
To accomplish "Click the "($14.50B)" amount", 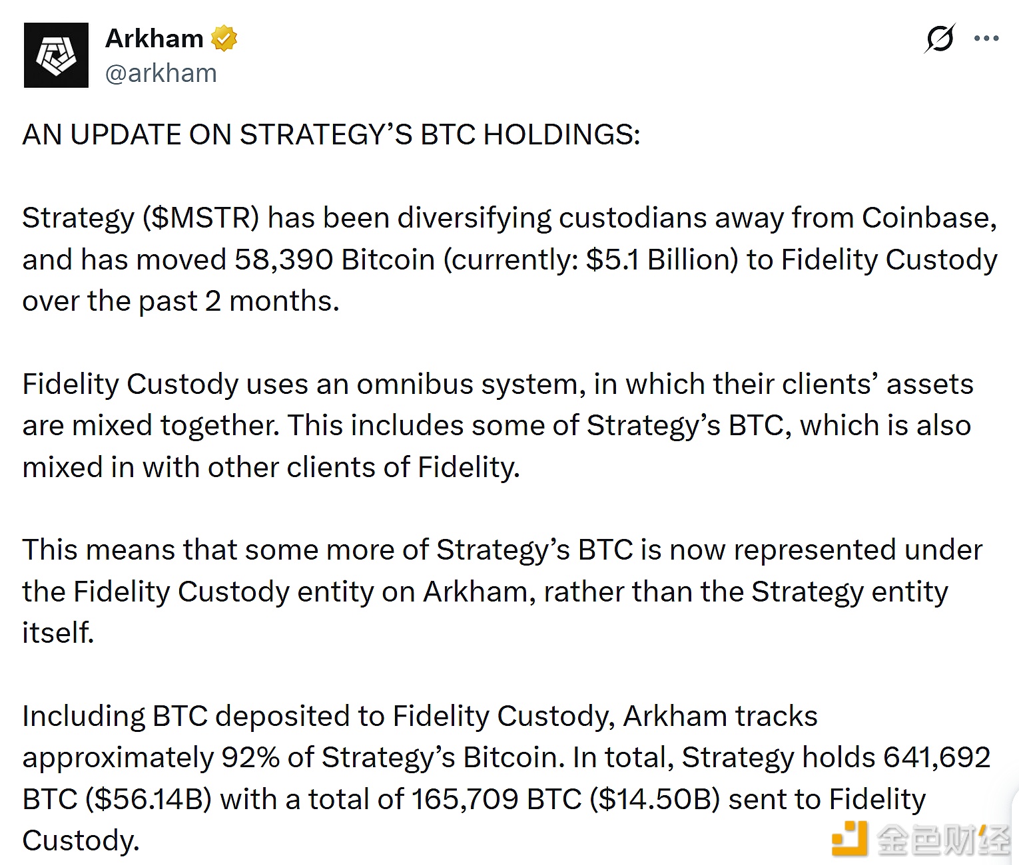I will point(655,799).
